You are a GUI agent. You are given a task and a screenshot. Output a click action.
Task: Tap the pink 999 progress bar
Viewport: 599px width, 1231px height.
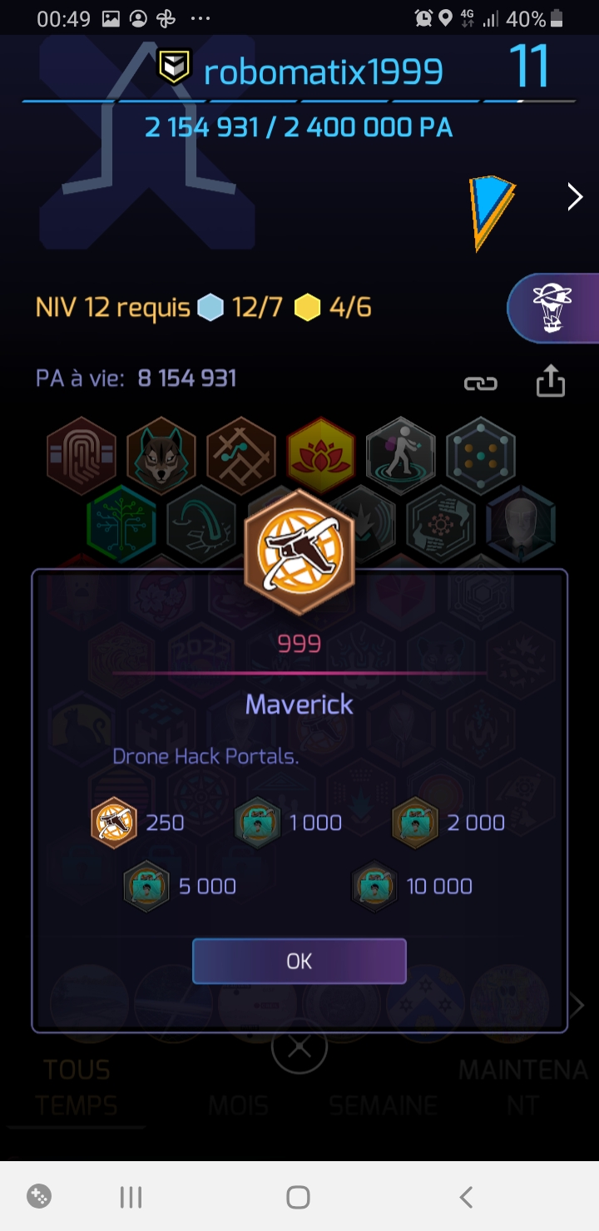299,672
